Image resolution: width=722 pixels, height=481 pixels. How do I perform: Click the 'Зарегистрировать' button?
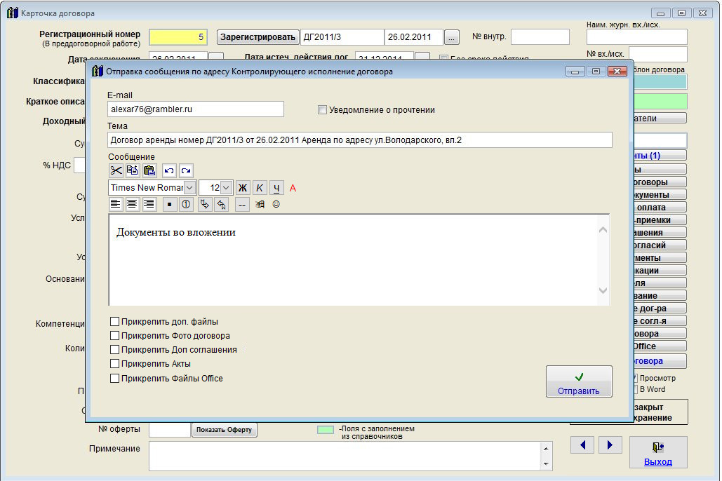[258, 37]
